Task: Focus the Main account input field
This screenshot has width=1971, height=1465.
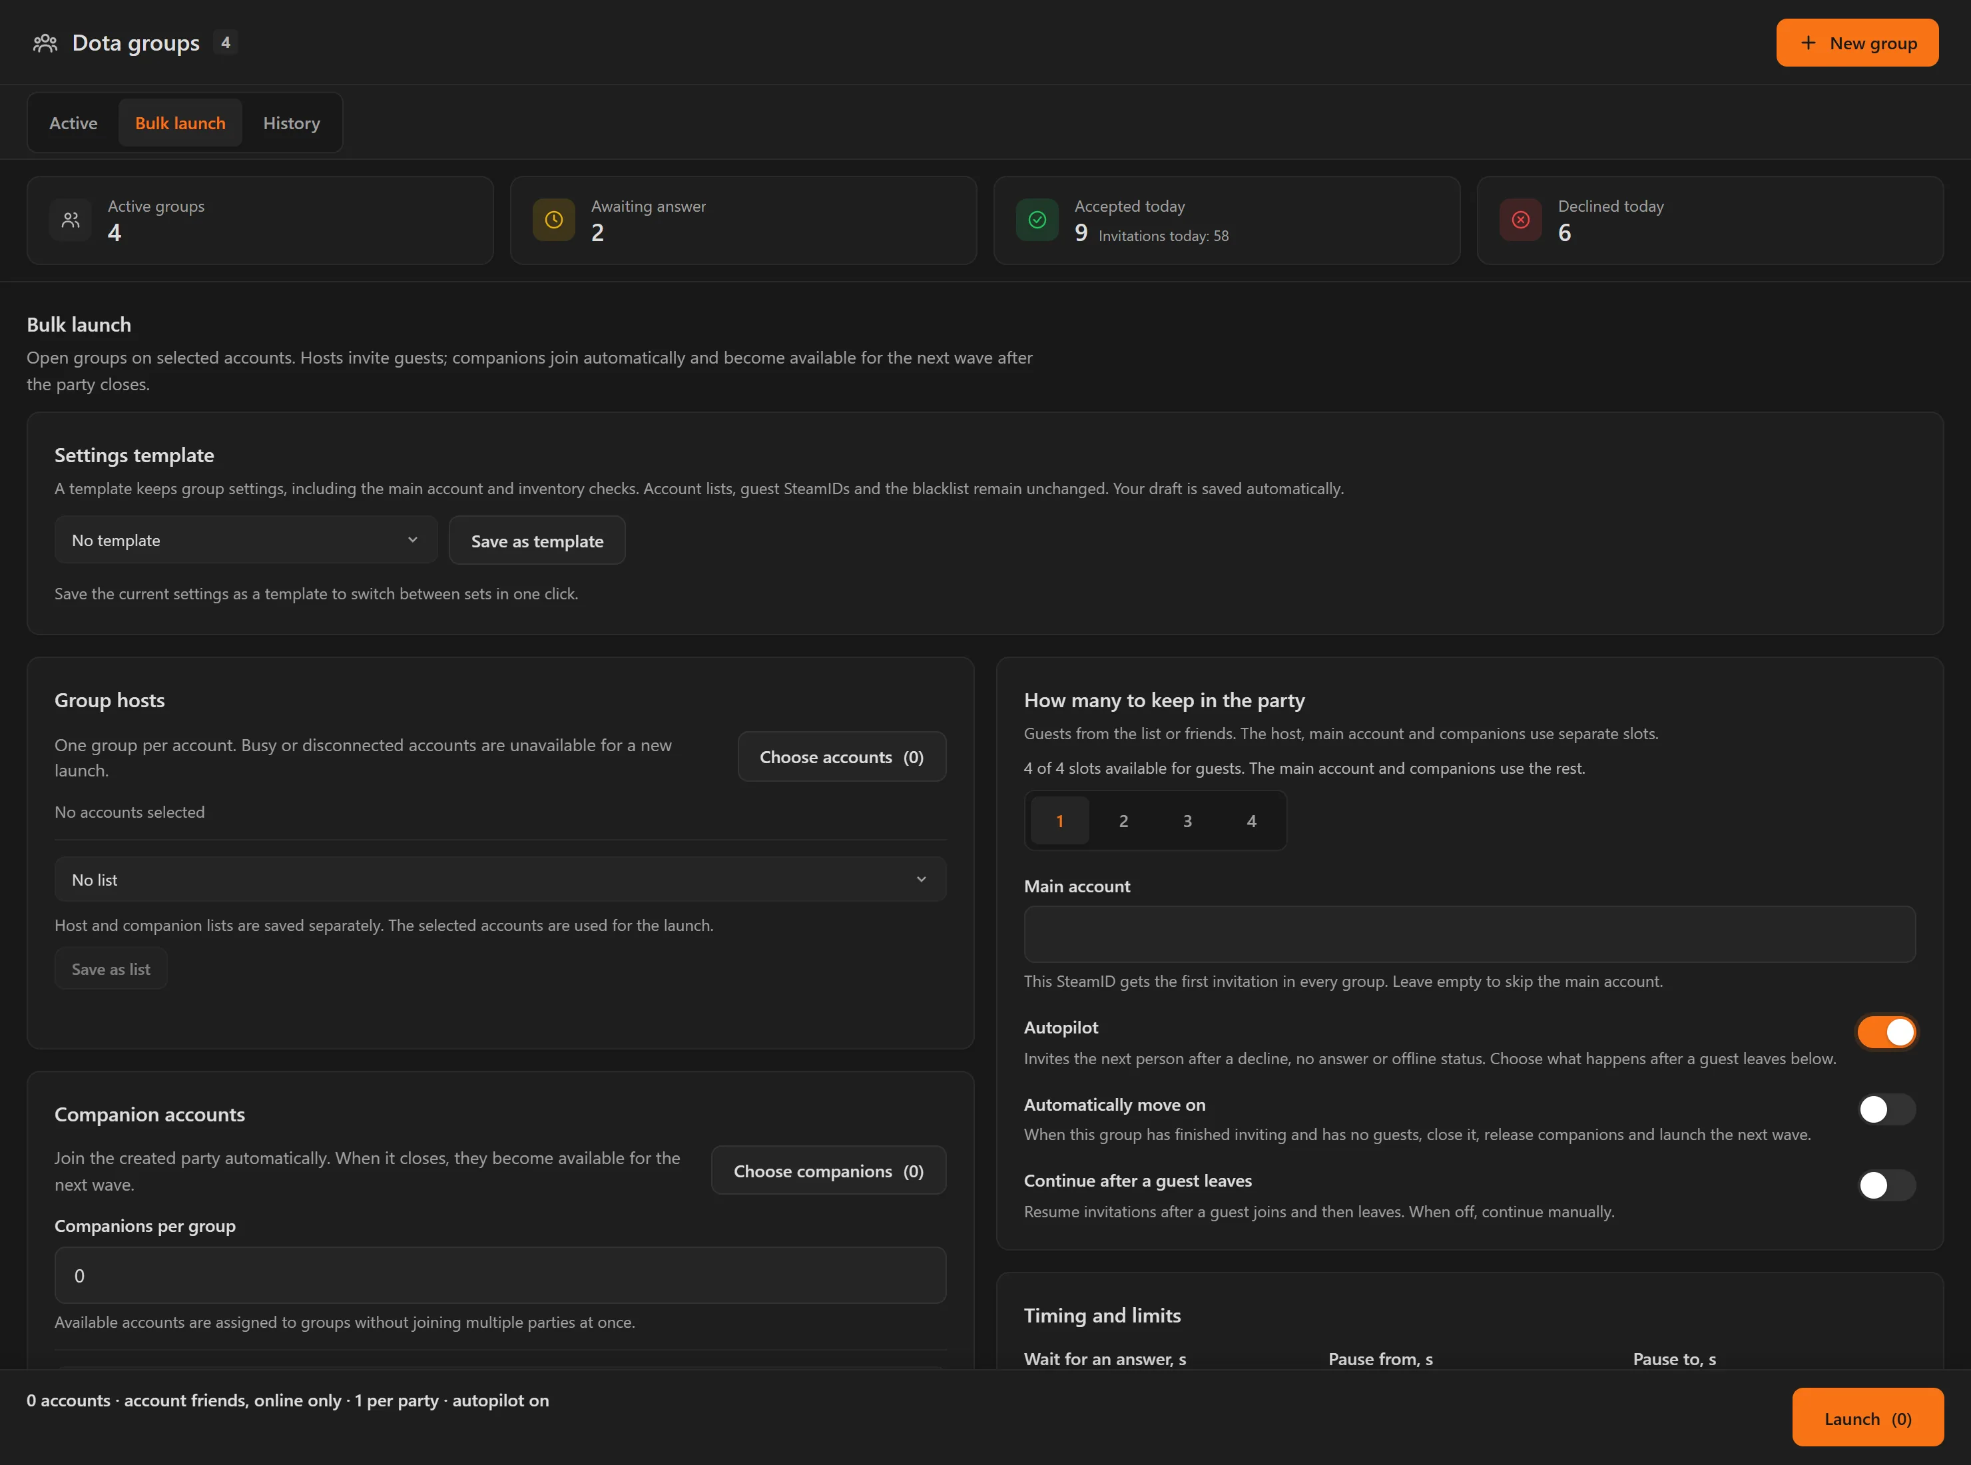Action: coord(1469,935)
